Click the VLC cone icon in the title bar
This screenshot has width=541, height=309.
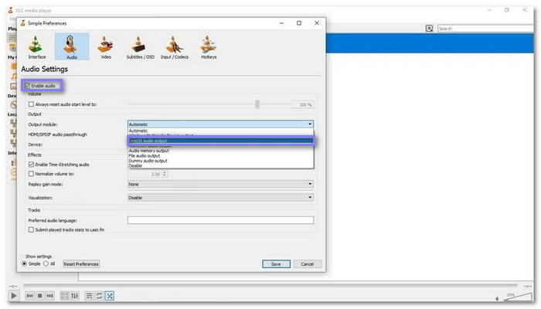tap(11, 10)
